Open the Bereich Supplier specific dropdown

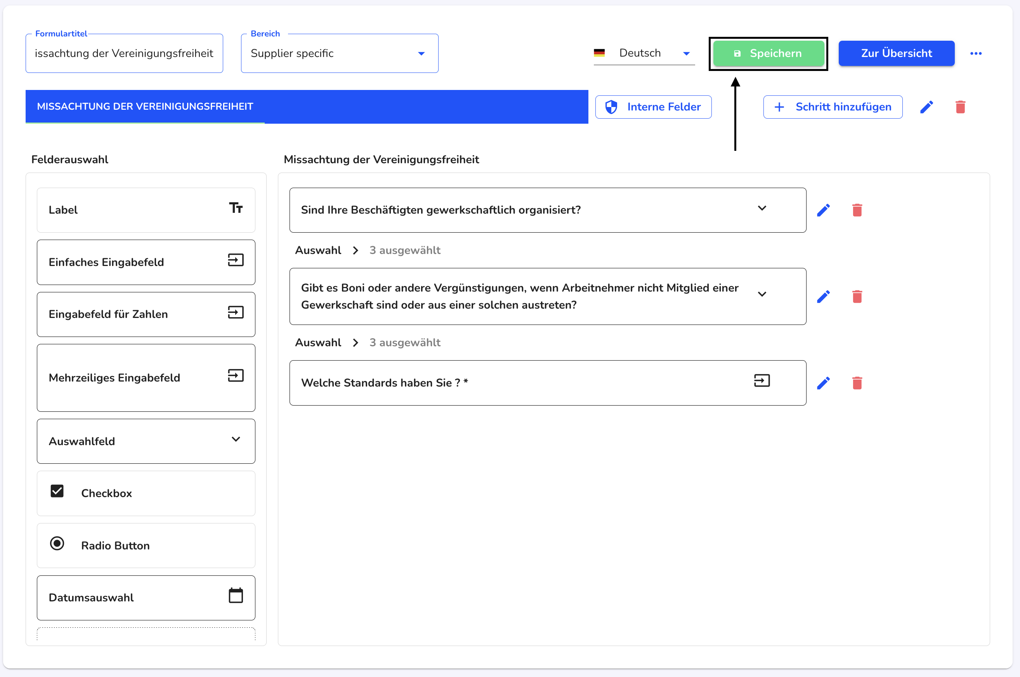point(339,54)
